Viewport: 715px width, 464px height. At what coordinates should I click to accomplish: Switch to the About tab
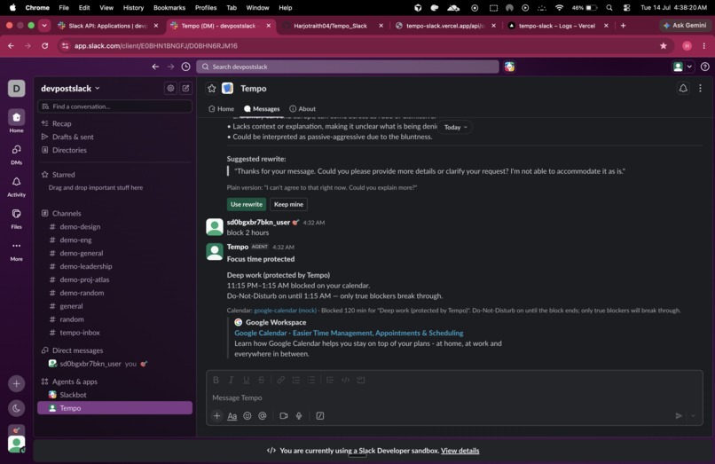(x=302, y=108)
